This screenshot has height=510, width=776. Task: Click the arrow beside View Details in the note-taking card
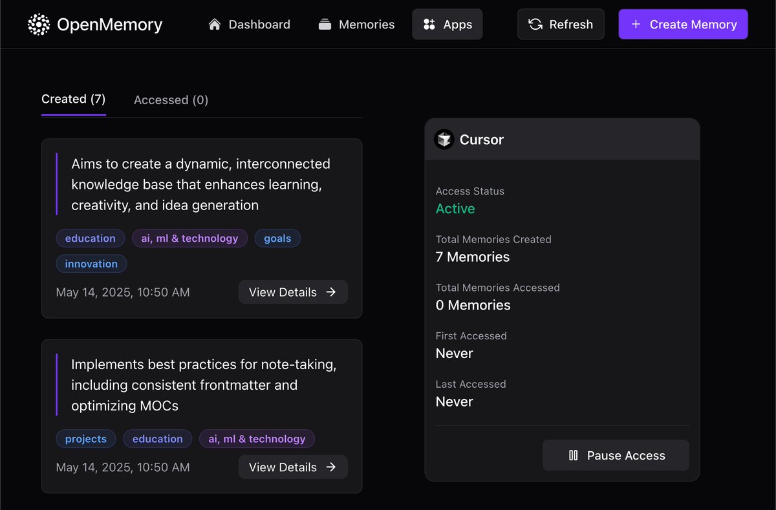tap(331, 467)
